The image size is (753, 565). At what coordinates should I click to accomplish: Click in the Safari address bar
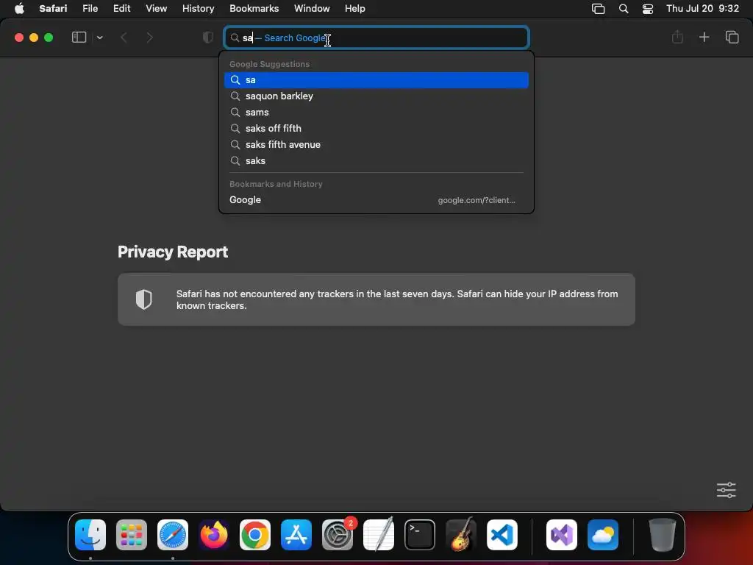pyautogui.click(x=376, y=38)
